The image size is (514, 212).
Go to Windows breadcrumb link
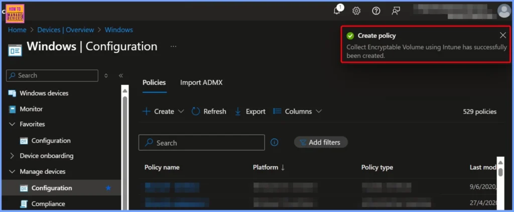pyautogui.click(x=118, y=30)
